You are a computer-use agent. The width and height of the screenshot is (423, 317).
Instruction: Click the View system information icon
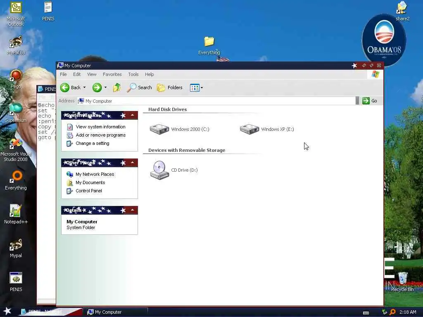click(x=70, y=127)
